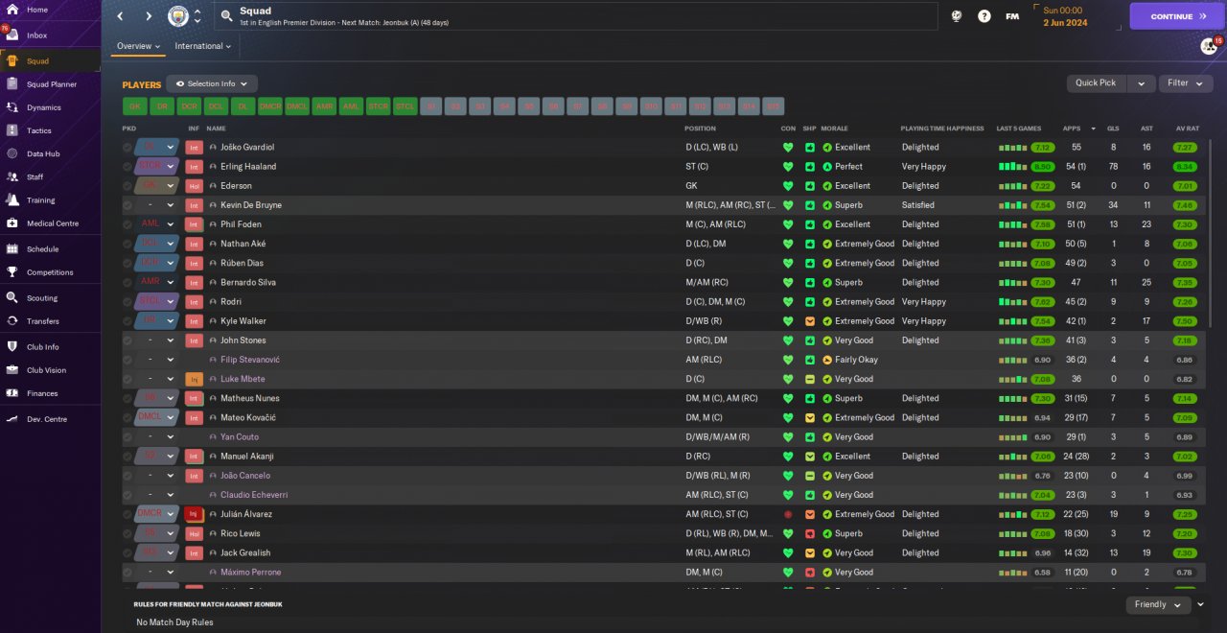This screenshot has width=1227, height=633.
Task: Toggle the STCL position slot button
Action: click(x=405, y=106)
